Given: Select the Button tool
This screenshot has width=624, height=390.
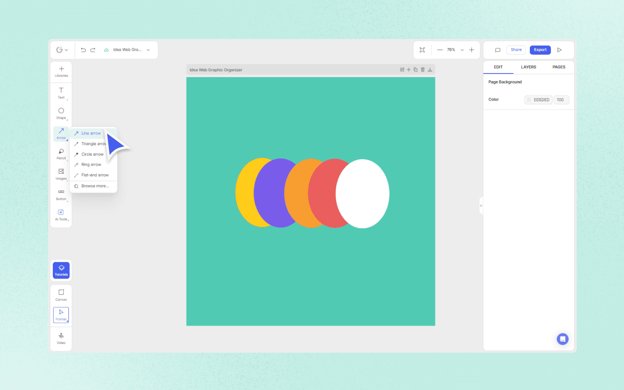Looking at the screenshot, I should [x=61, y=194].
